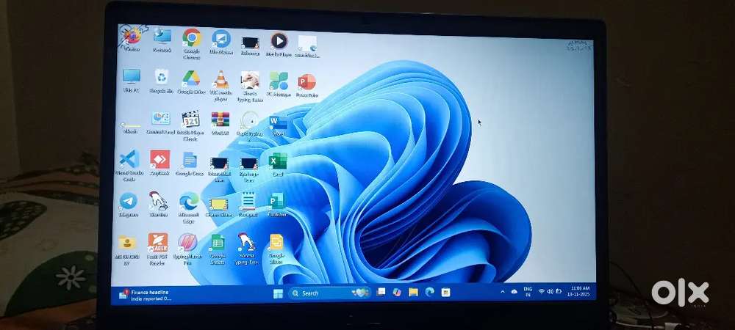Screen dimensions: 735x330
Task: Open the Copilot taskbar icon
Action: point(397,292)
